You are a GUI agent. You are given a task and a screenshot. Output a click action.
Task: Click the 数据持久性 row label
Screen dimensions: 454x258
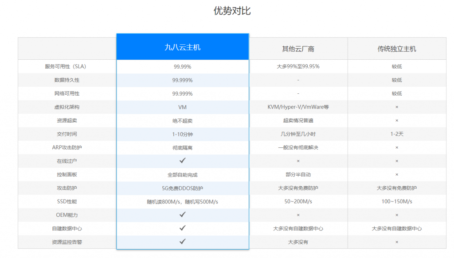(67, 80)
